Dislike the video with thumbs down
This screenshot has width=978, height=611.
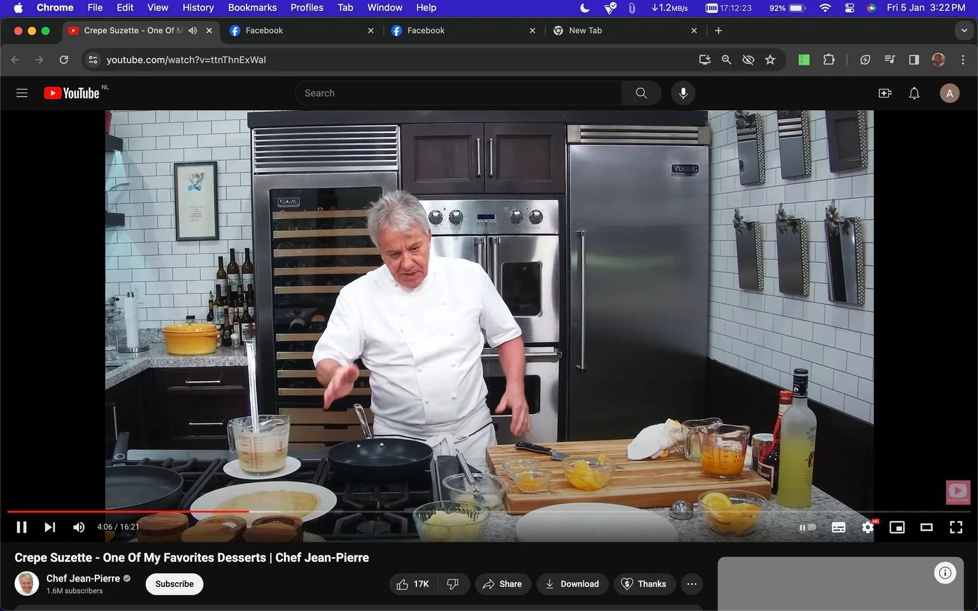[453, 584]
